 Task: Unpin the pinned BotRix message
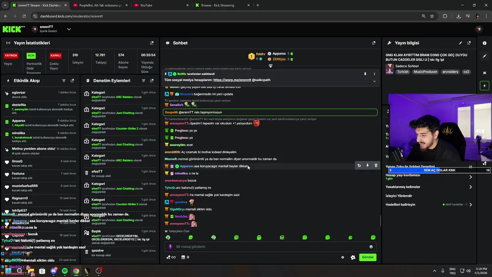(365, 74)
